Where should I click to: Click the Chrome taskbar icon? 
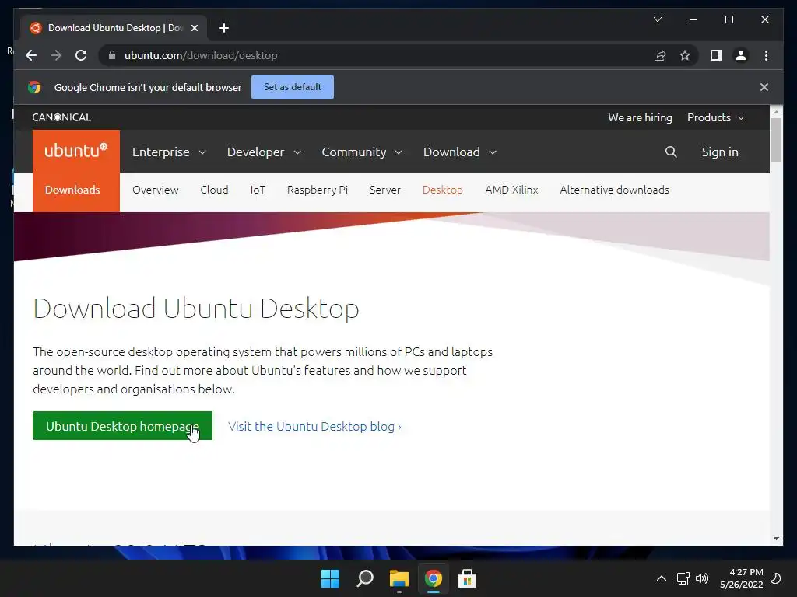pos(433,578)
